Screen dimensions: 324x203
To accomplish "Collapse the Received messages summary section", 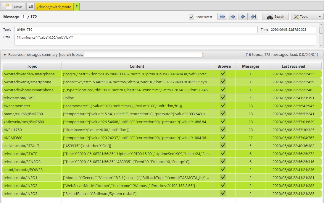I will [x=5, y=55].
